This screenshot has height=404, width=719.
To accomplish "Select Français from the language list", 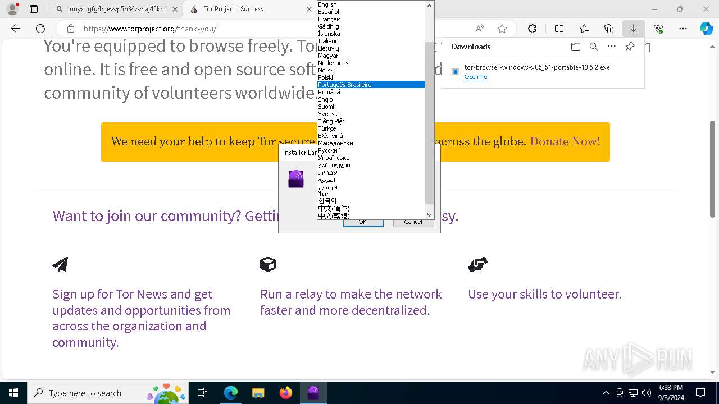I will (x=371, y=19).
